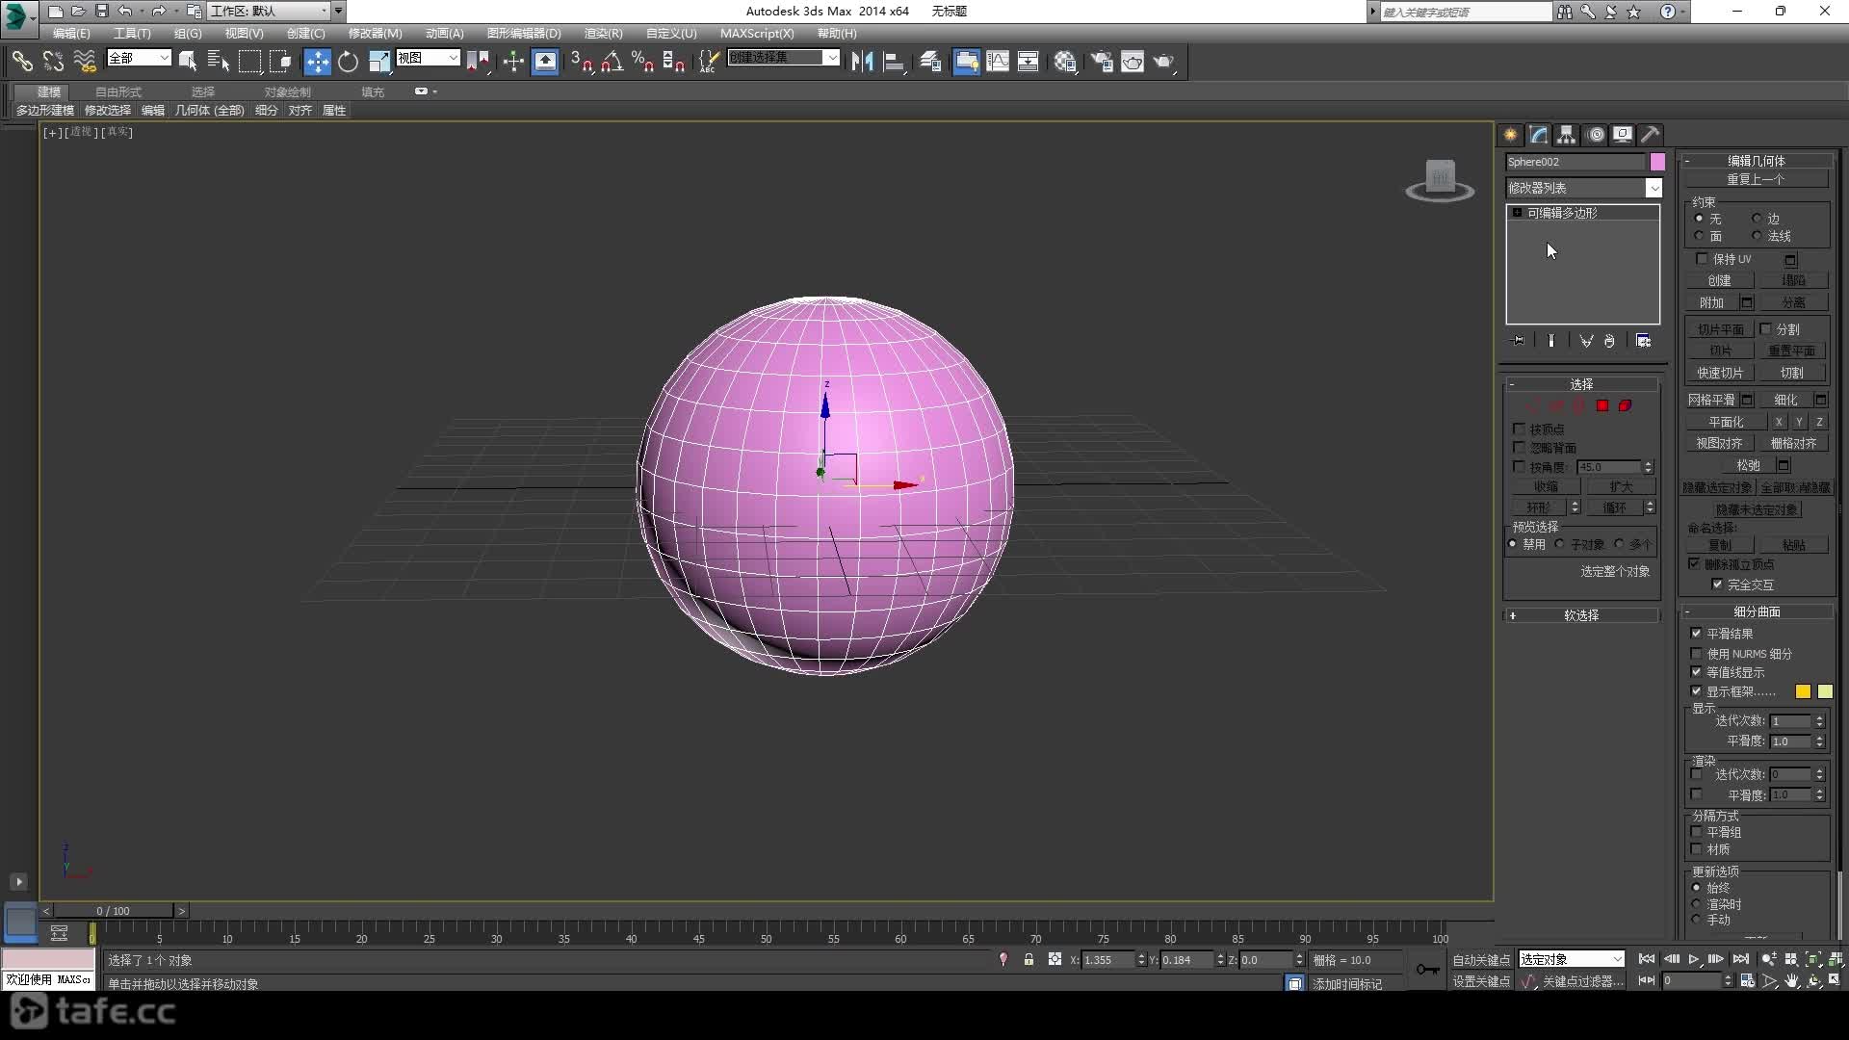Open the Create command panel tab

[x=1510, y=135]
